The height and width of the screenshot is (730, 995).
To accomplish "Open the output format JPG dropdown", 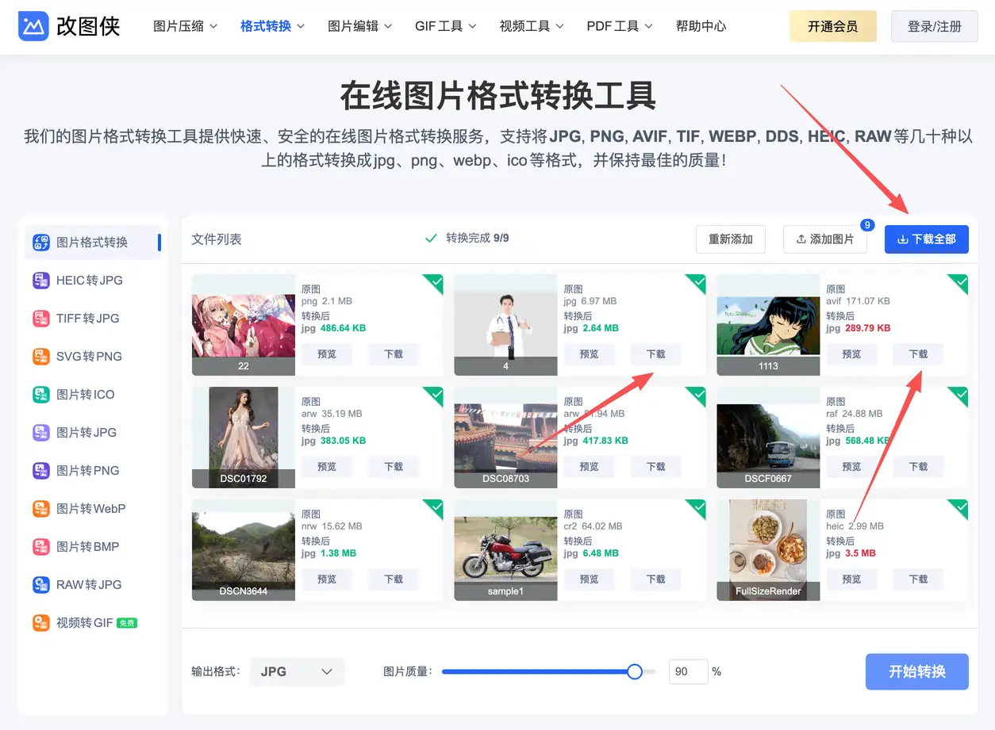I will point(297,671).
